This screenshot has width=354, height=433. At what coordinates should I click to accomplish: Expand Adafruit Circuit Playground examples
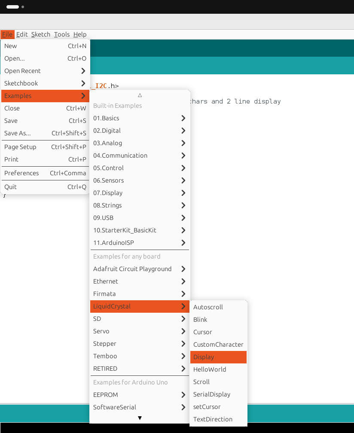pos(140,269)
